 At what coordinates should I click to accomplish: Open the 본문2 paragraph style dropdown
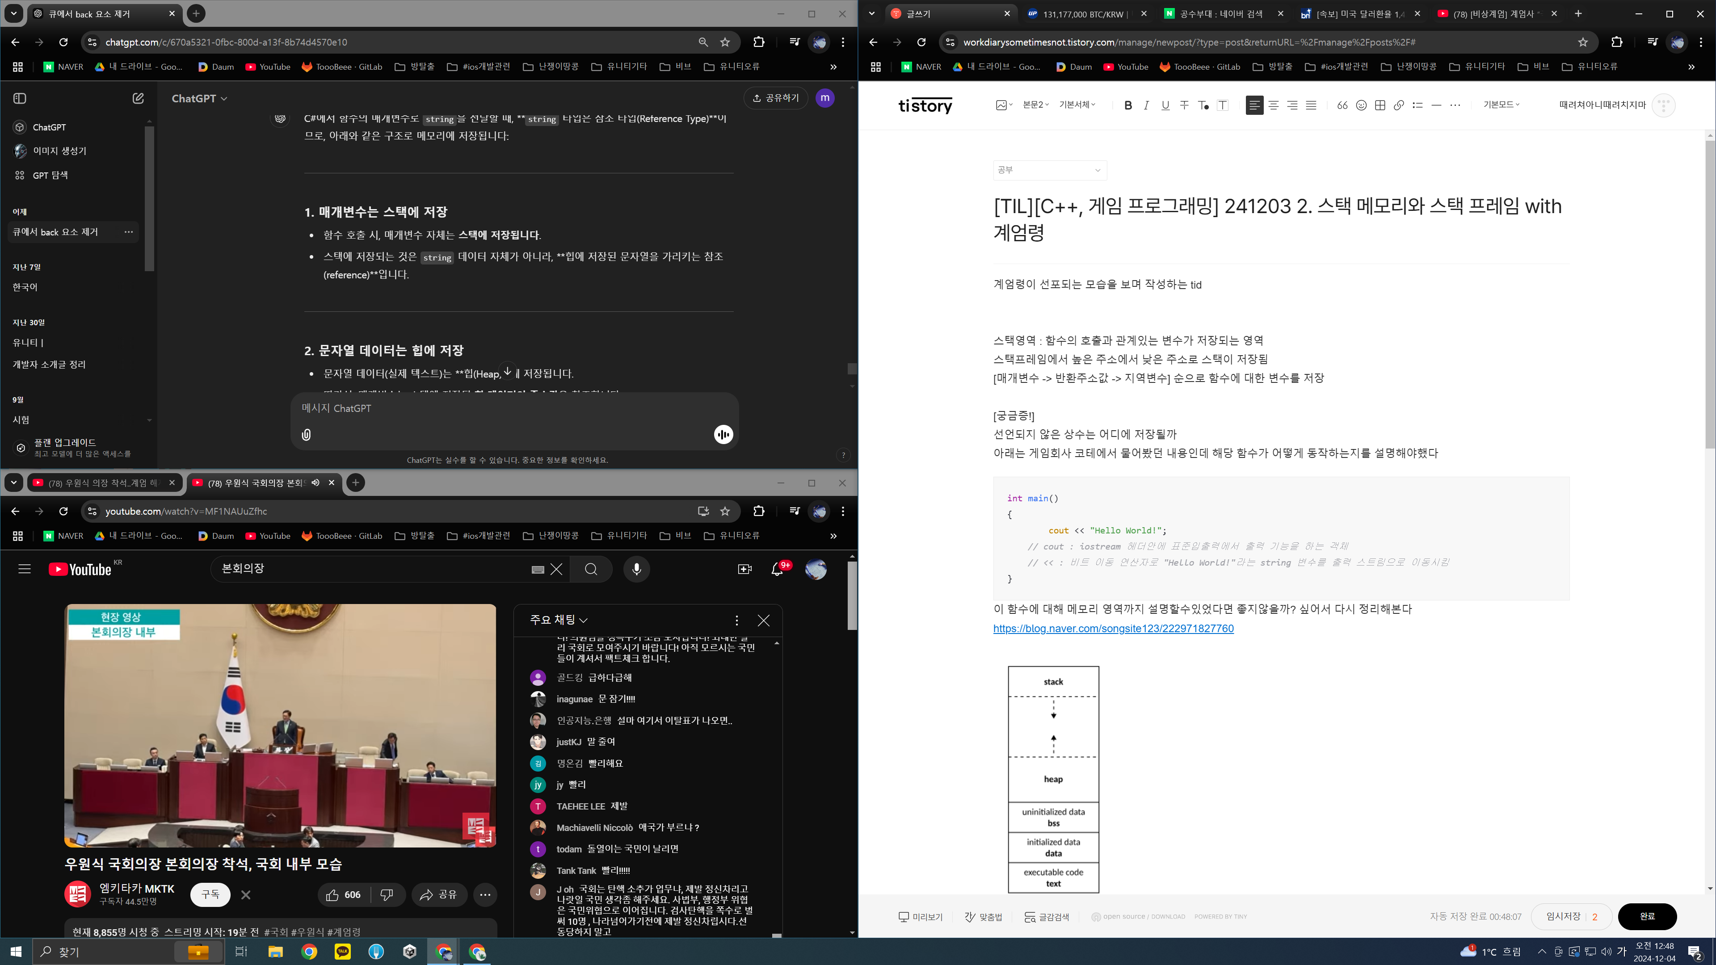coord(1035,105)
